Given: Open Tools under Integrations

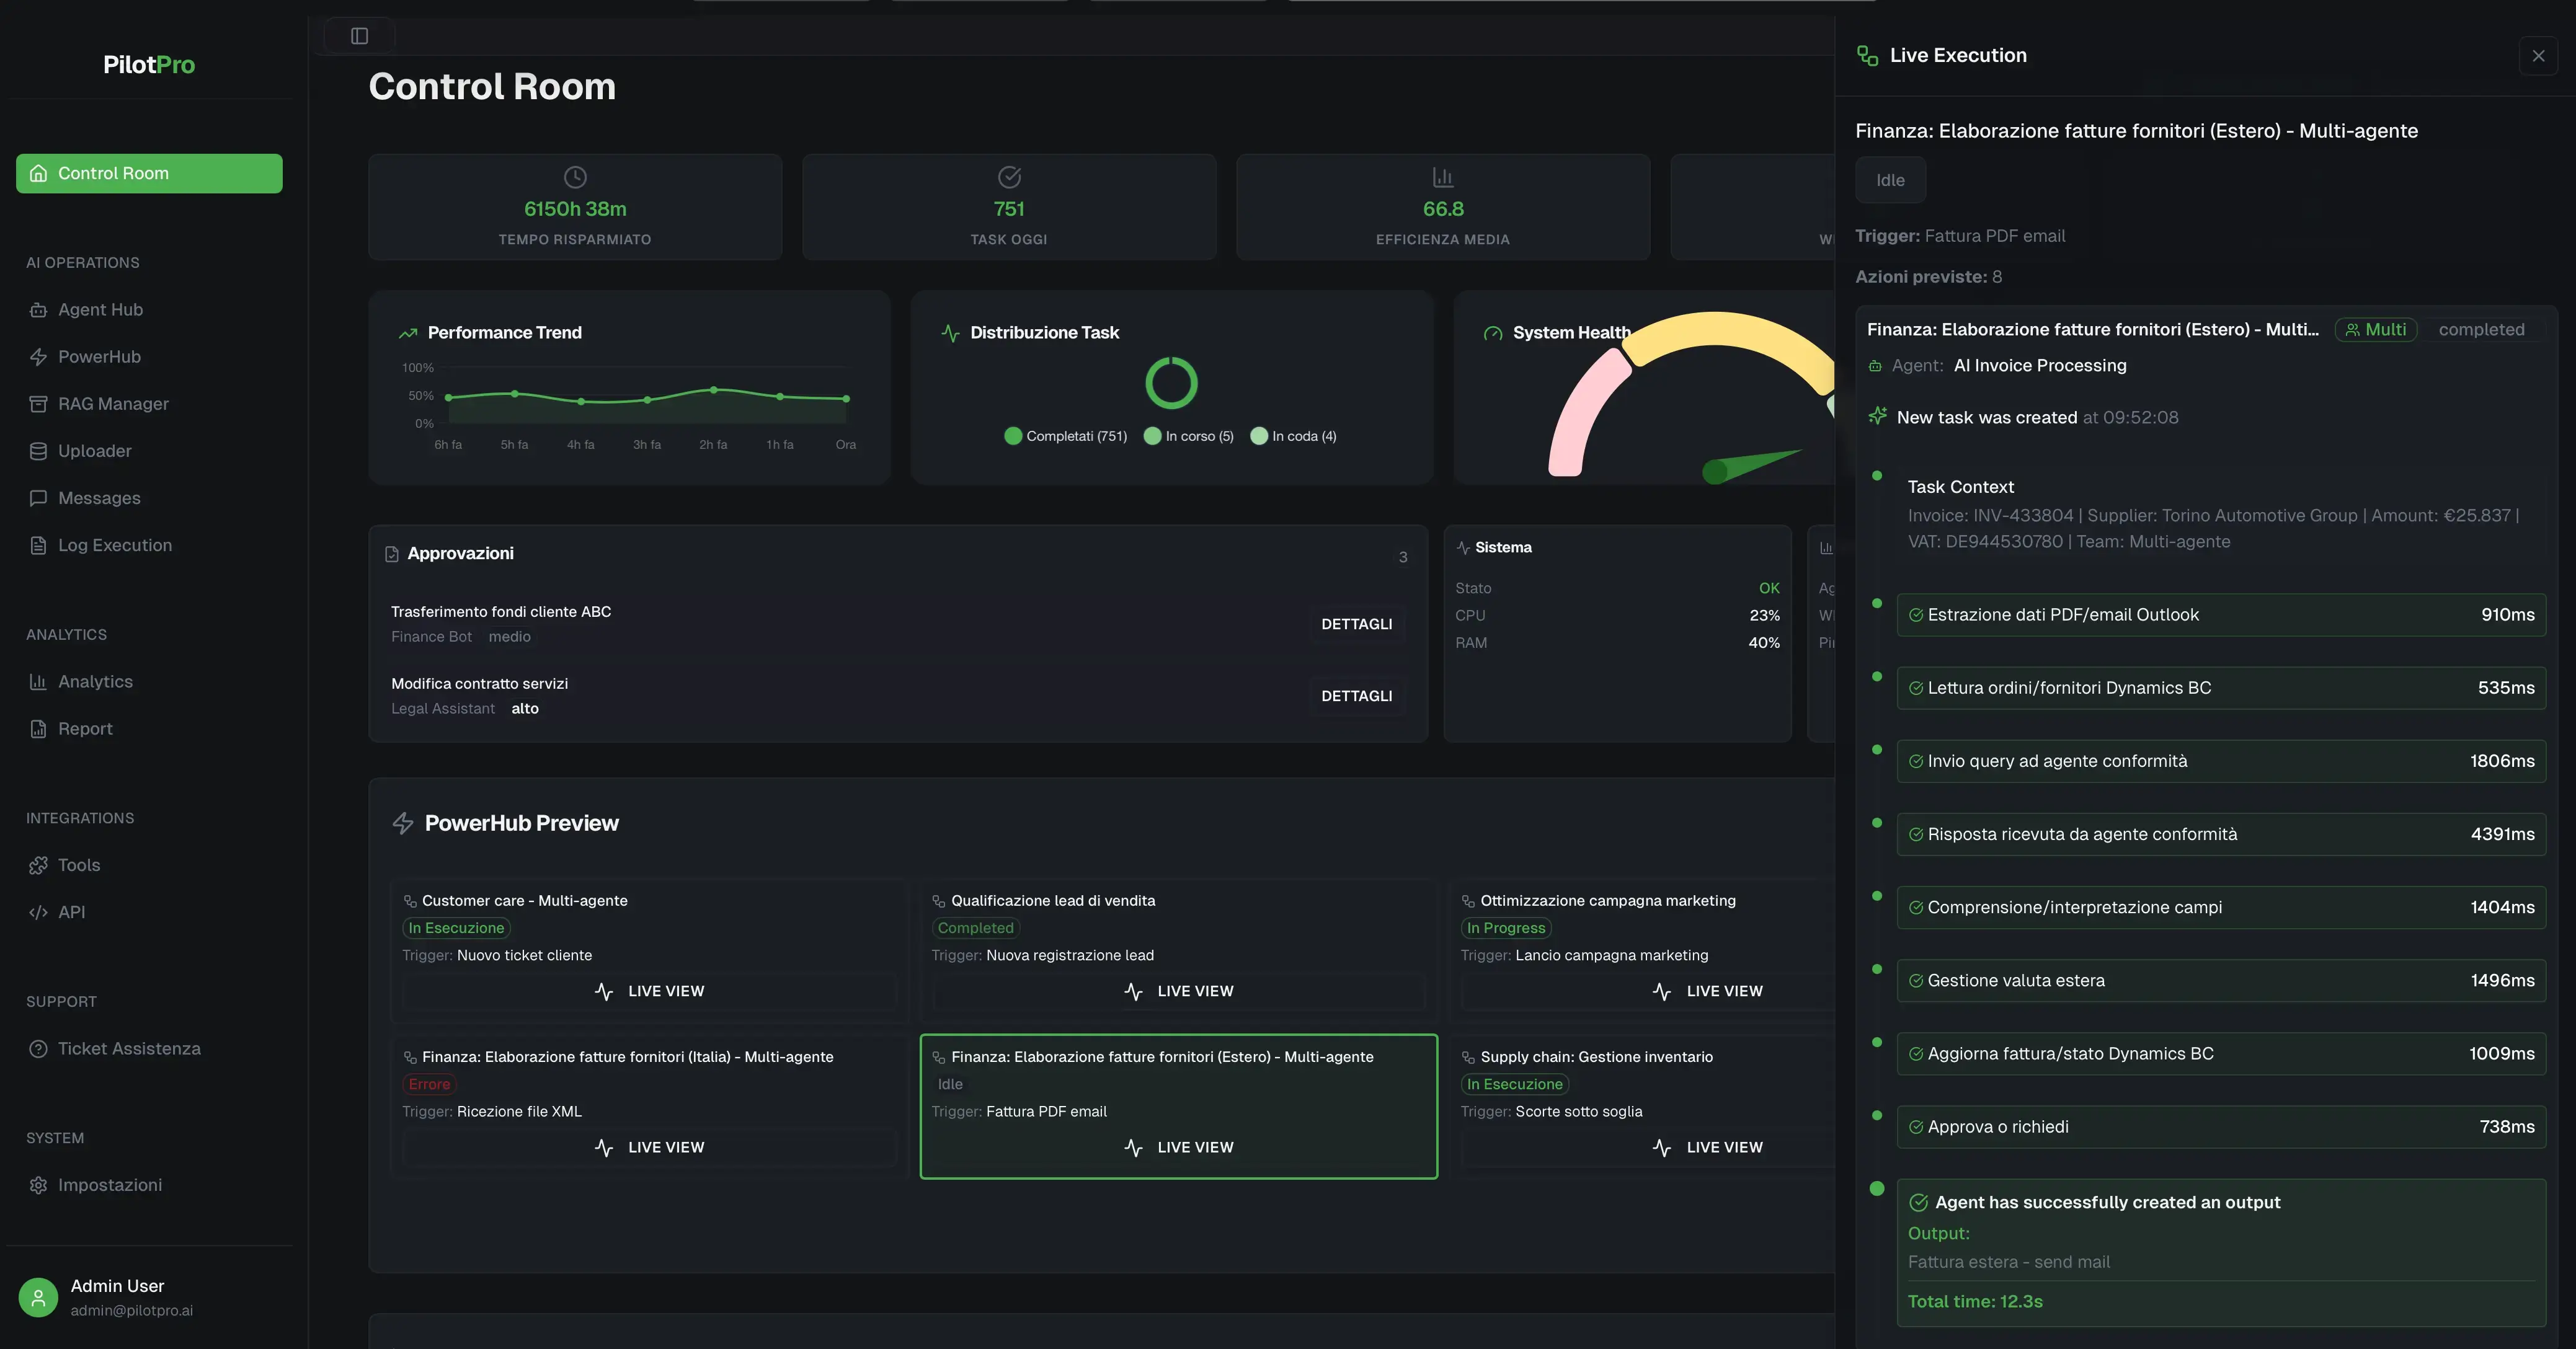Looking at the screenshot, I should click(78, 864).
